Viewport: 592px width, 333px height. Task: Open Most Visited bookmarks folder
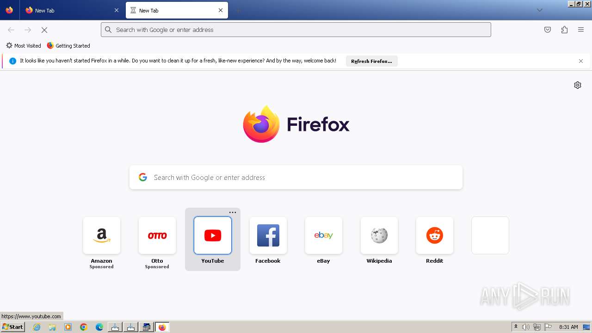click(23, 46)
